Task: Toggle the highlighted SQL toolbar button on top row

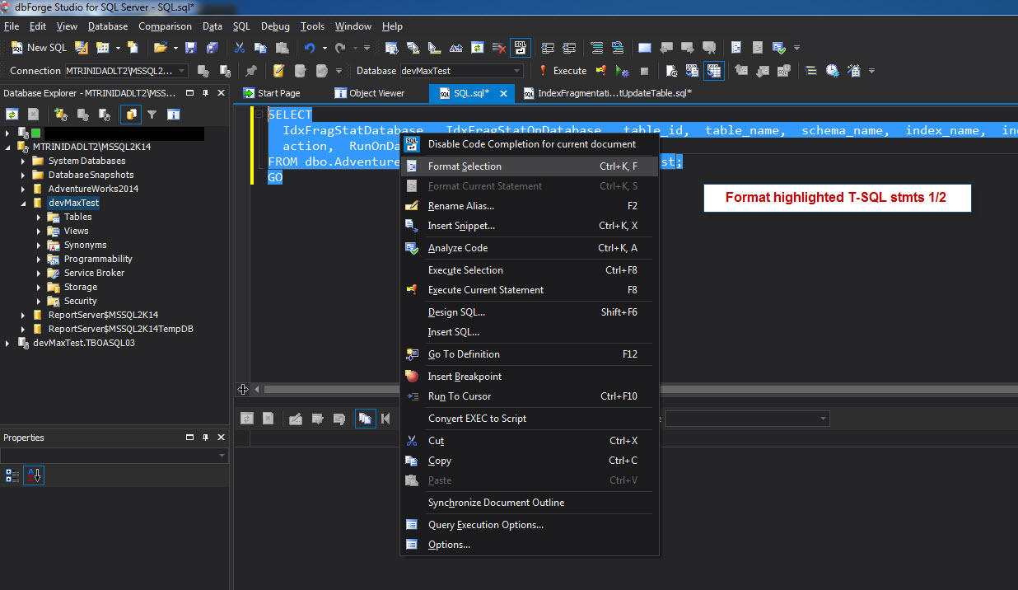Action: [520, 48]
